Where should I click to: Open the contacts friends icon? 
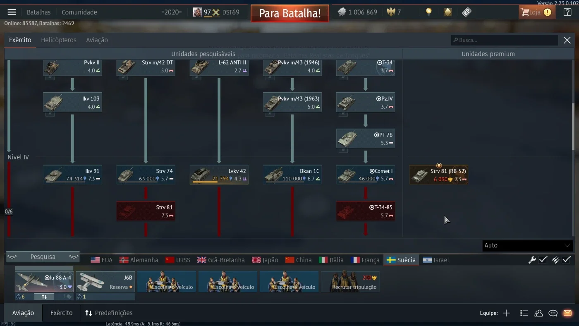pos(538,313)
